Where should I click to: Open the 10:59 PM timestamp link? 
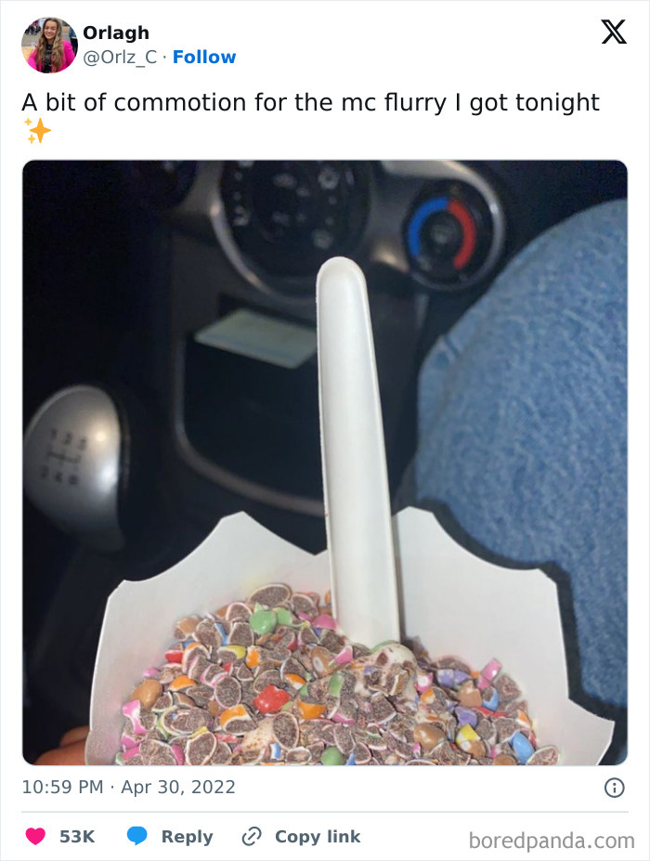point(62,787)
